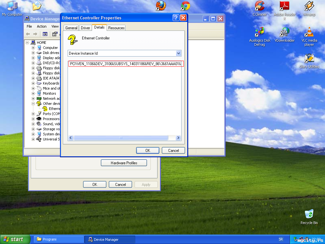Open the My Computer desktop icon
Screen dimensions: 325x244
pyautogui.click(x=12, y=9)
